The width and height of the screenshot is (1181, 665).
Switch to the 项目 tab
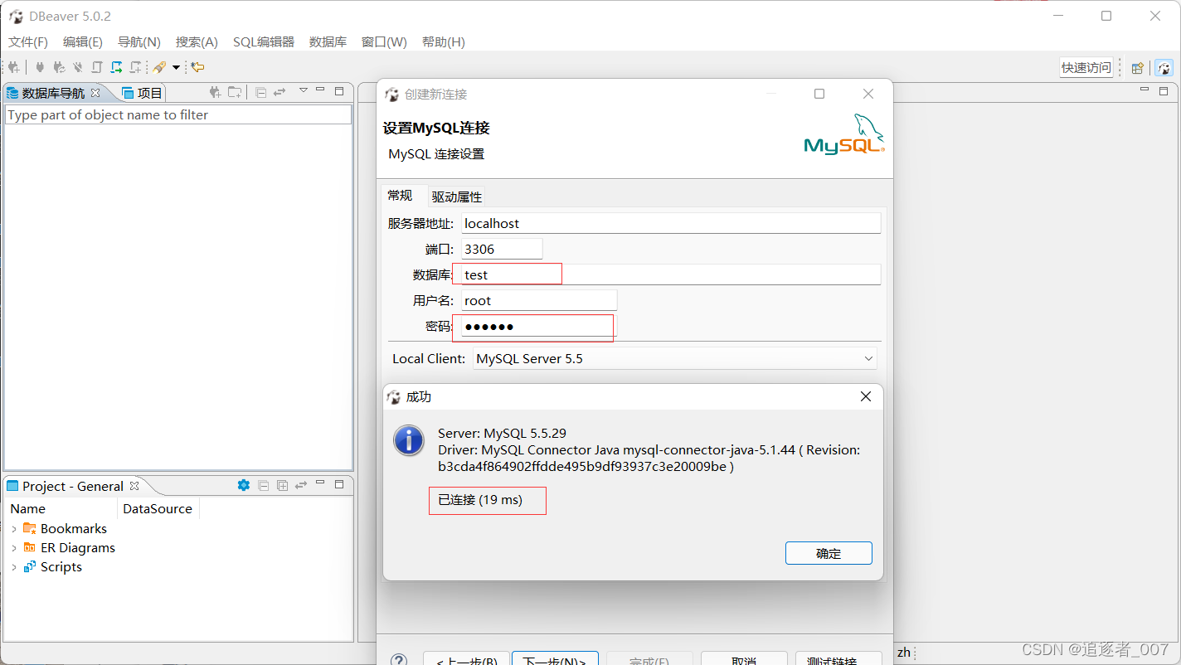[x=143, y=93]
